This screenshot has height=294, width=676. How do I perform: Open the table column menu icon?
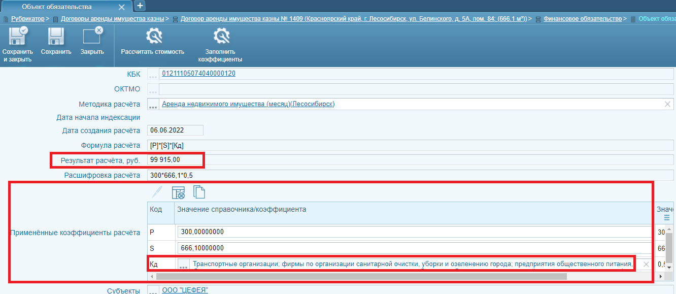point(666,217)
